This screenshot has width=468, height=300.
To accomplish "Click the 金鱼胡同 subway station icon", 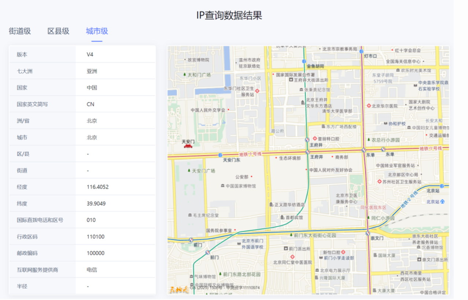I will [304, 61].
